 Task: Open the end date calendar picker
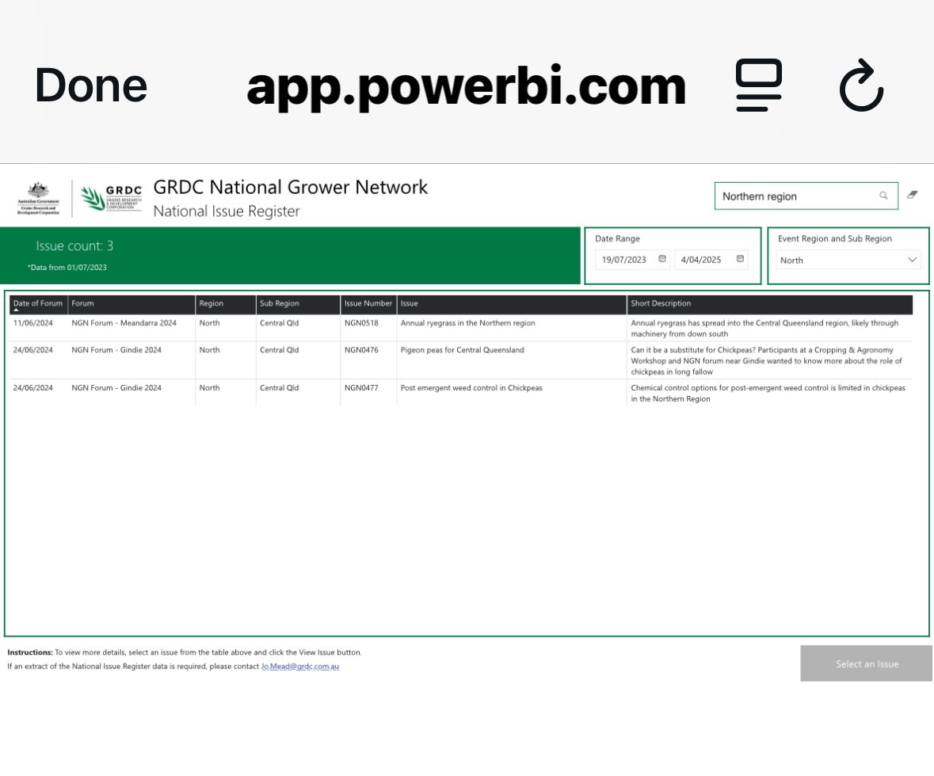click(x=740, y=258)
